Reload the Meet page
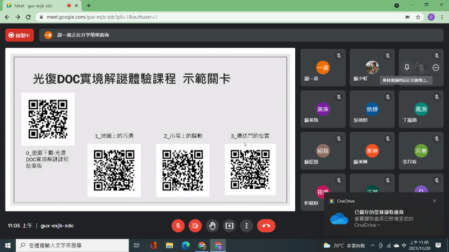Viewport: 449px width, 252px height. coord(28,17)
